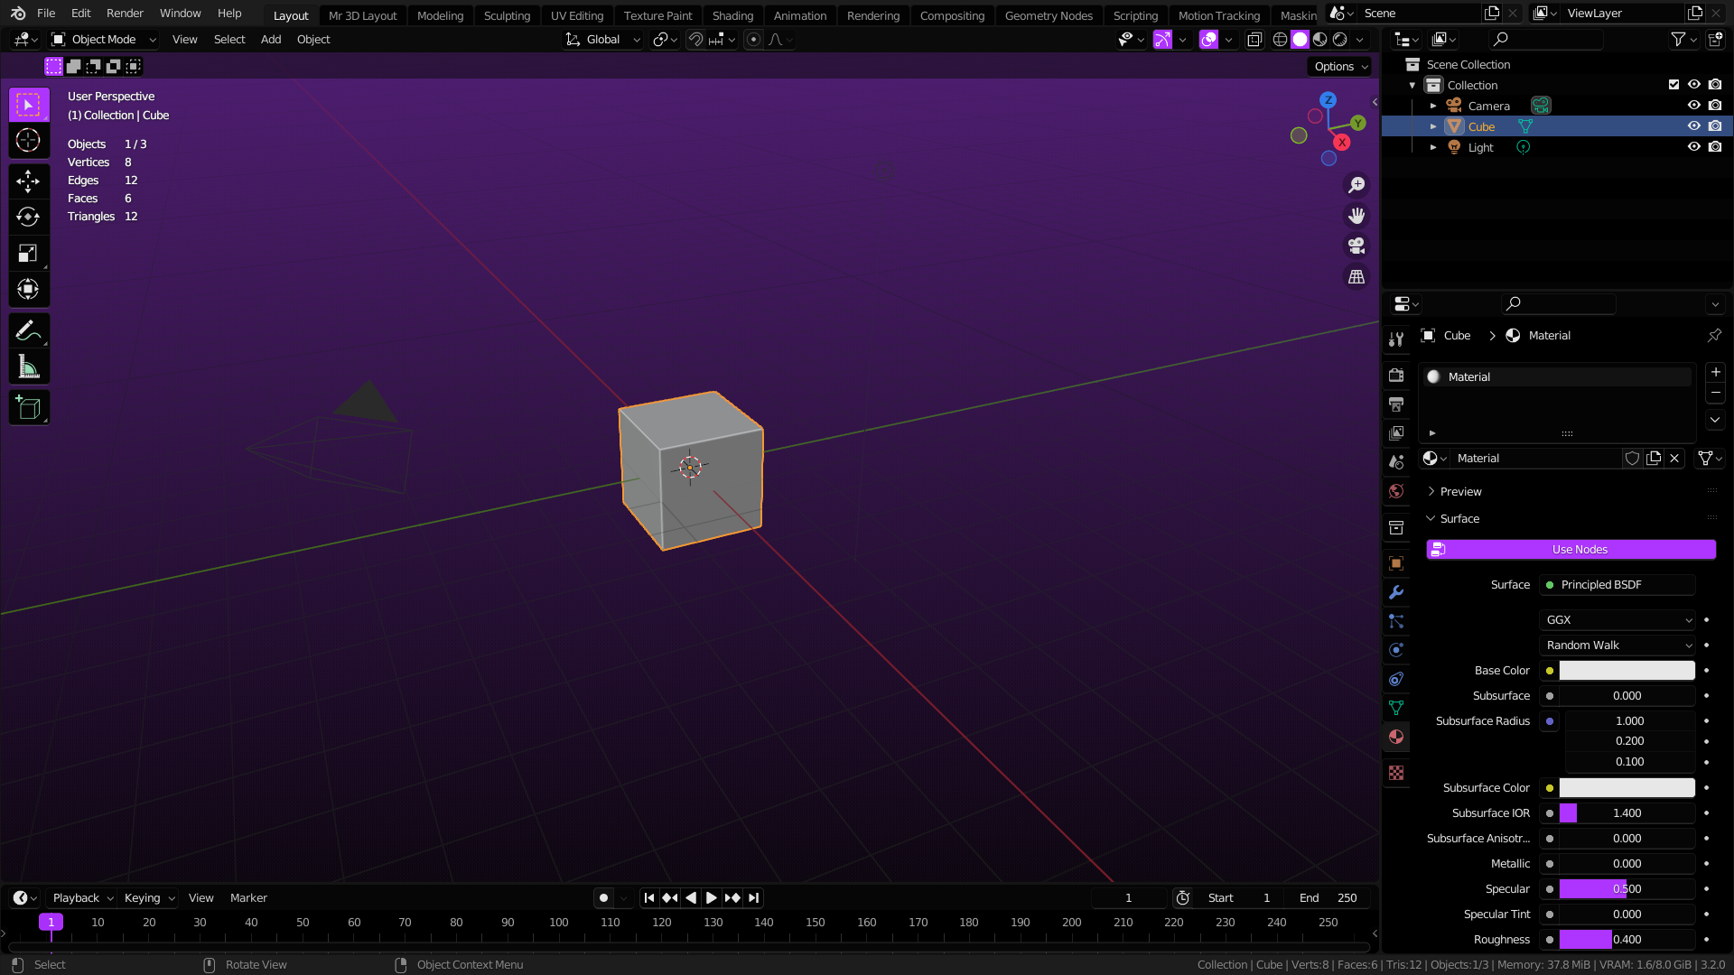The image size is (1734, 975).
Task: Select the Add Cube tool
Action: coord(29,407)
